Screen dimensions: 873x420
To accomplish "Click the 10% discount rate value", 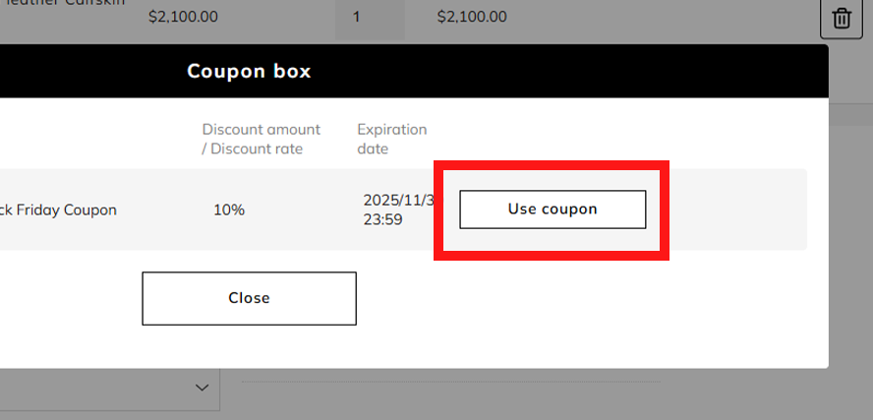I will point(229,210).
